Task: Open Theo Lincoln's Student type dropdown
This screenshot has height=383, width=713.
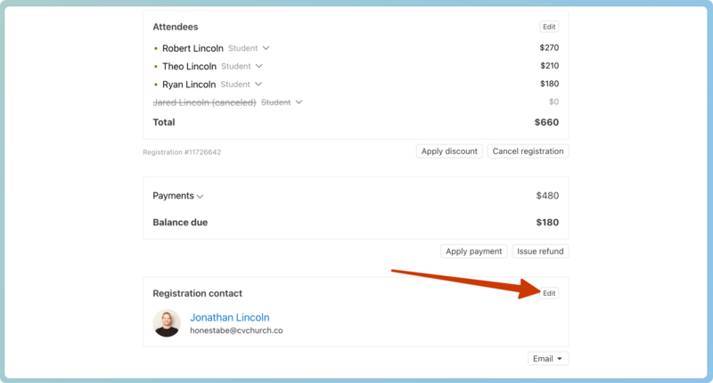Action: [x=258, y=66]
